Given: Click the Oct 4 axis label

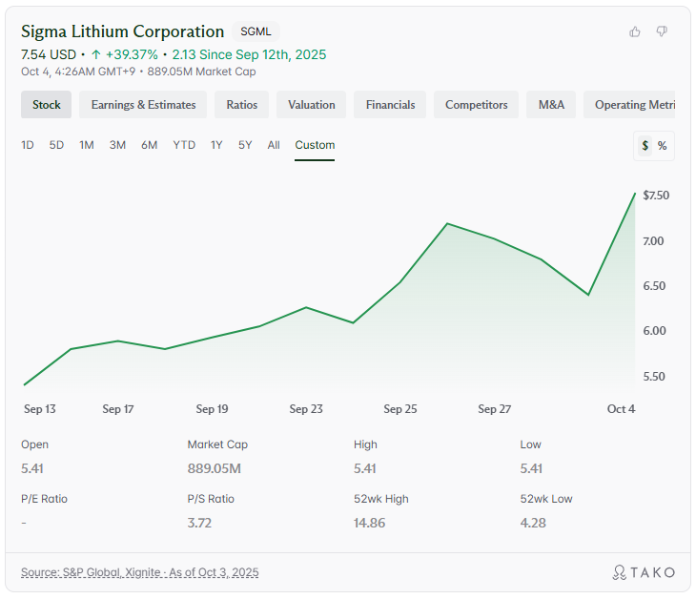Looking at the screenshot, I should click(x=621, y=409).
